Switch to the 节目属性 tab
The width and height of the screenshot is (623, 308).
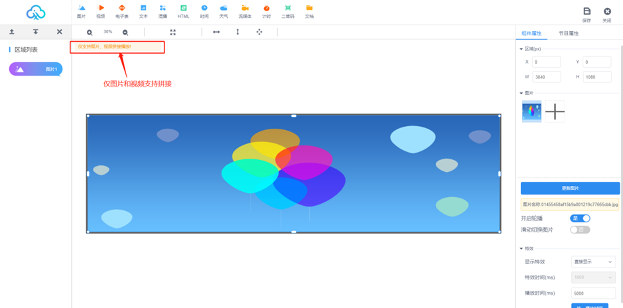tap(568, 33)
